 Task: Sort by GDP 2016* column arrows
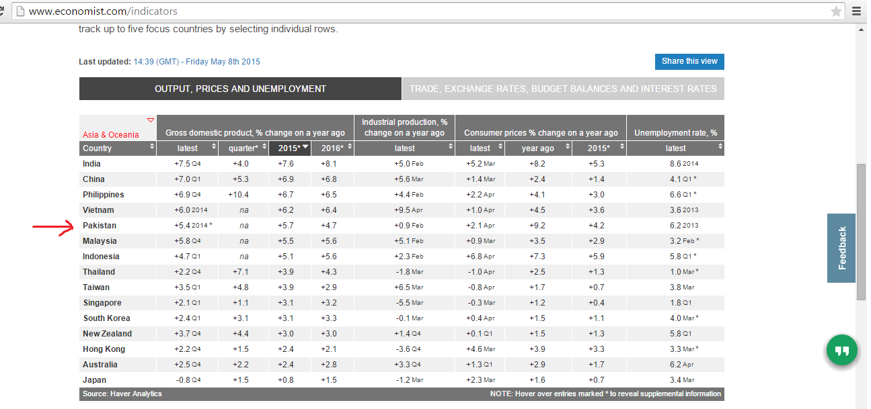tap(348, 148)
